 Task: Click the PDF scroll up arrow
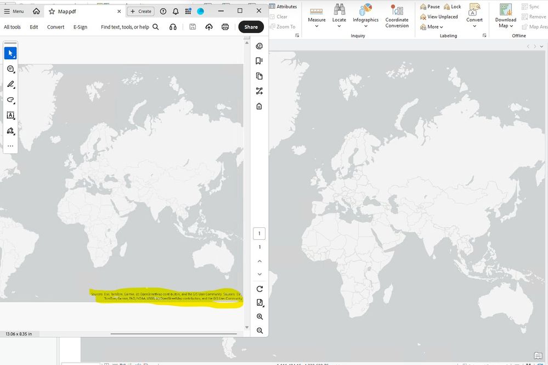[x=247, y=43]
